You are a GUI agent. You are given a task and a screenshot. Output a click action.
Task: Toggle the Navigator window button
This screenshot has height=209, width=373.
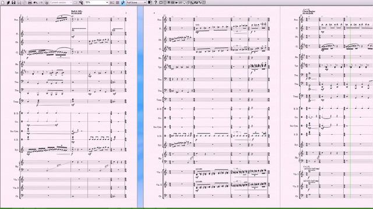[161, 2]
